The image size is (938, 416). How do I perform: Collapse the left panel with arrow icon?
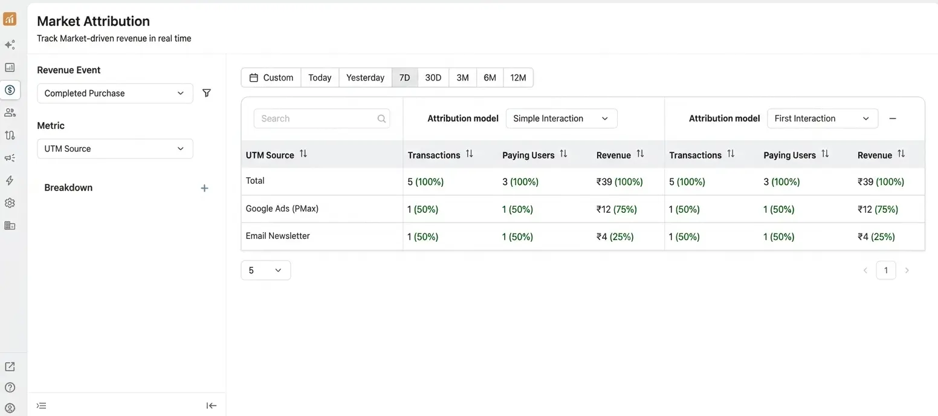(x=211, y=406)
